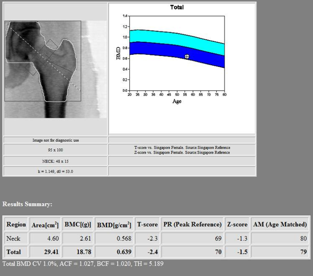The image size is (313, 276).
Task: Click the '95 x 100' cell
Action: [x=55, y=150]
